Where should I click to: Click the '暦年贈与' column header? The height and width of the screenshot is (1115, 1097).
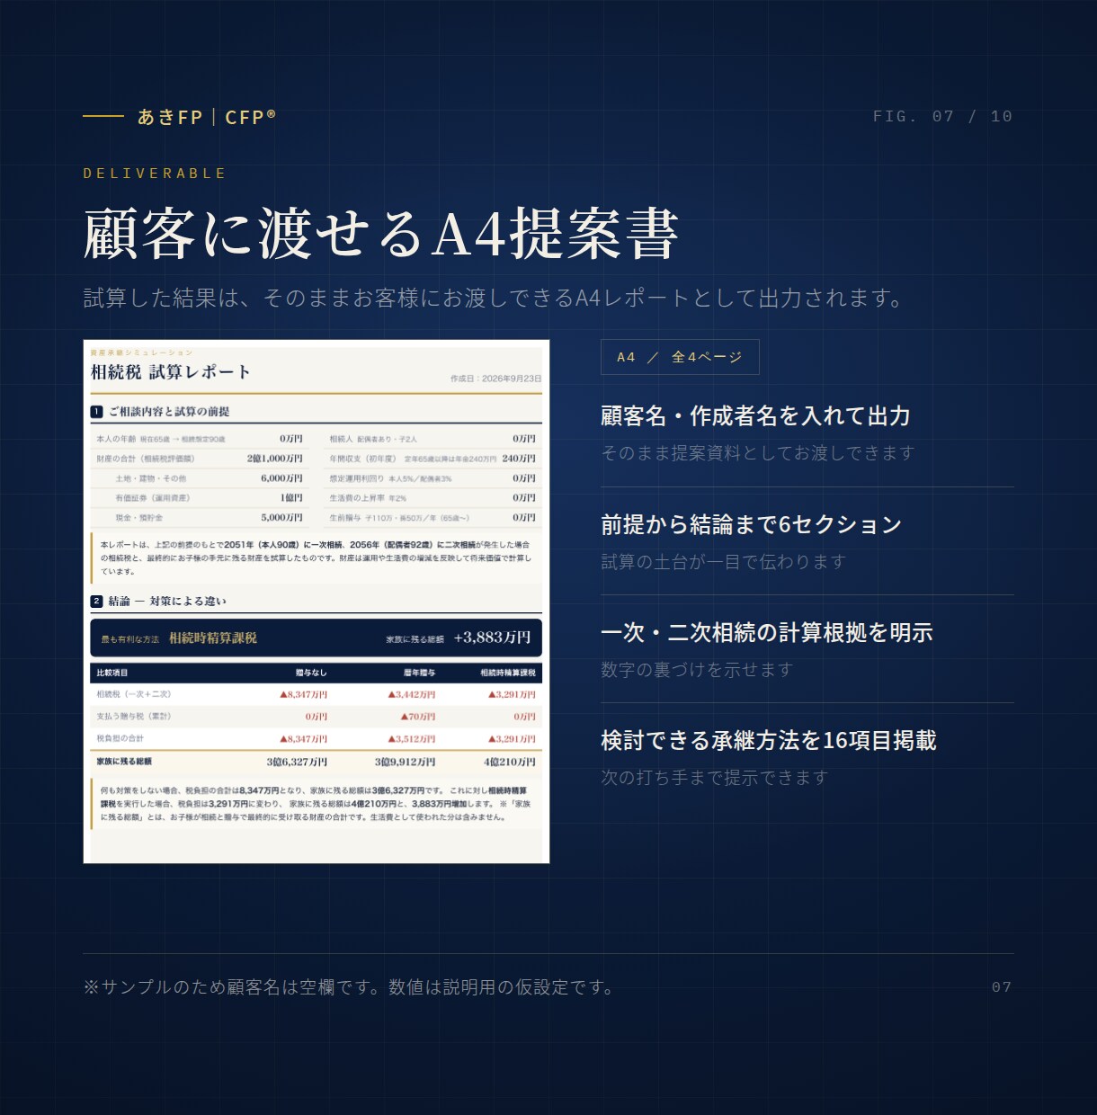tap(419, 673)
